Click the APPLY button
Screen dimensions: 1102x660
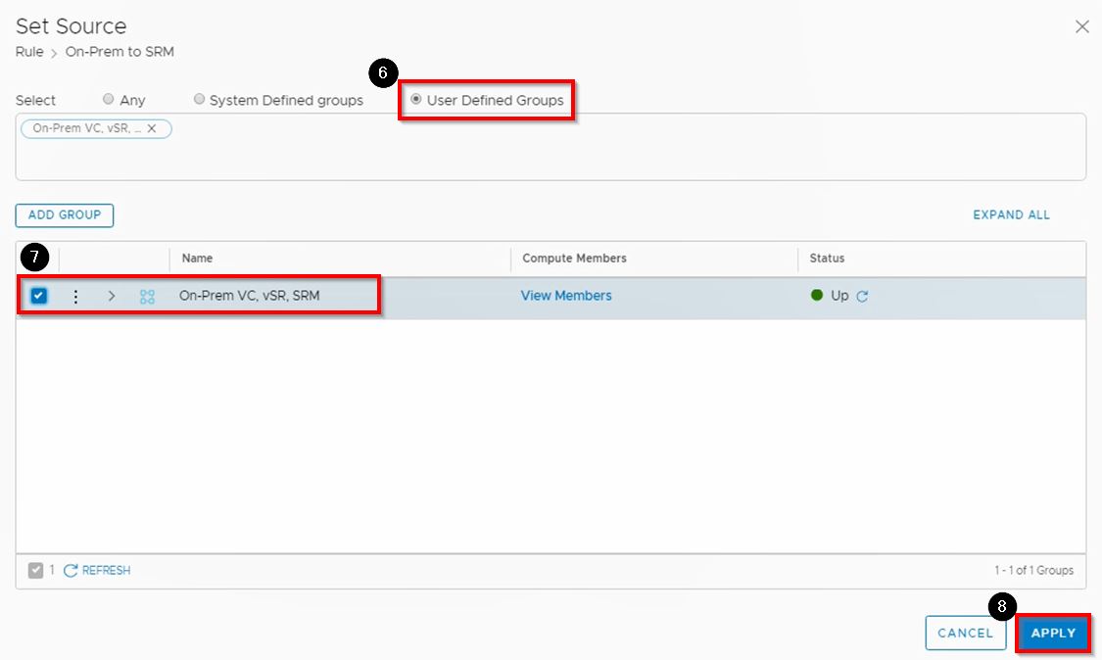1053,633
